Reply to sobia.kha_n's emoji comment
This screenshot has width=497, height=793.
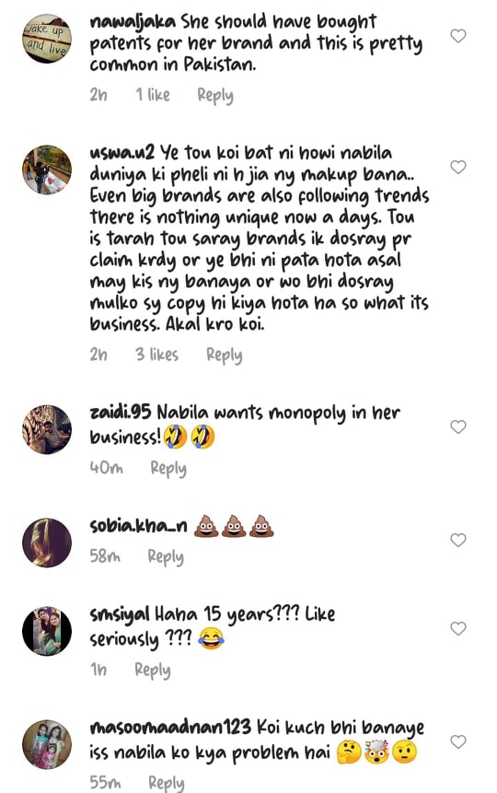click(x=166, y=557)
